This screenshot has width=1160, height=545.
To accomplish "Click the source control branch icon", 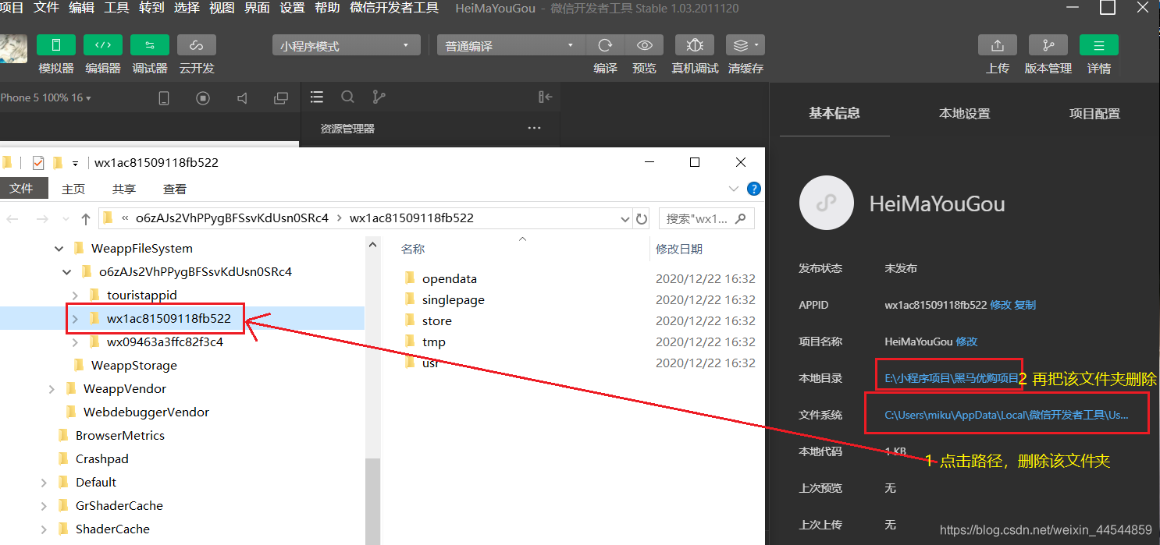I will pos(379,97).
